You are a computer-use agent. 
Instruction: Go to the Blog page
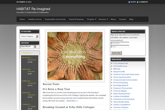(131, 19)
